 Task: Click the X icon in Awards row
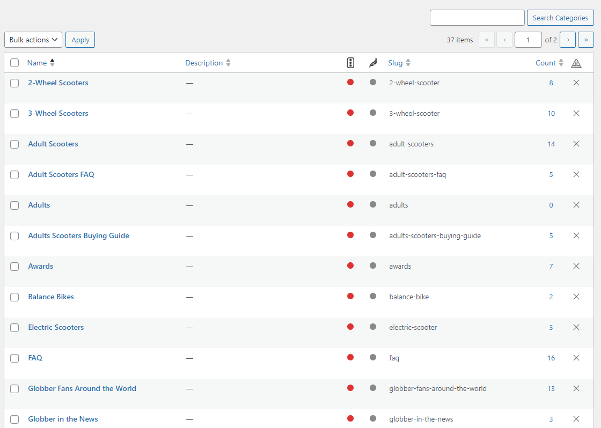coord(576,267)
